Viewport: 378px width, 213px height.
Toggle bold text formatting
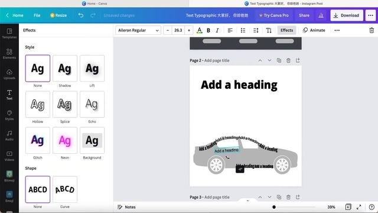208,30
